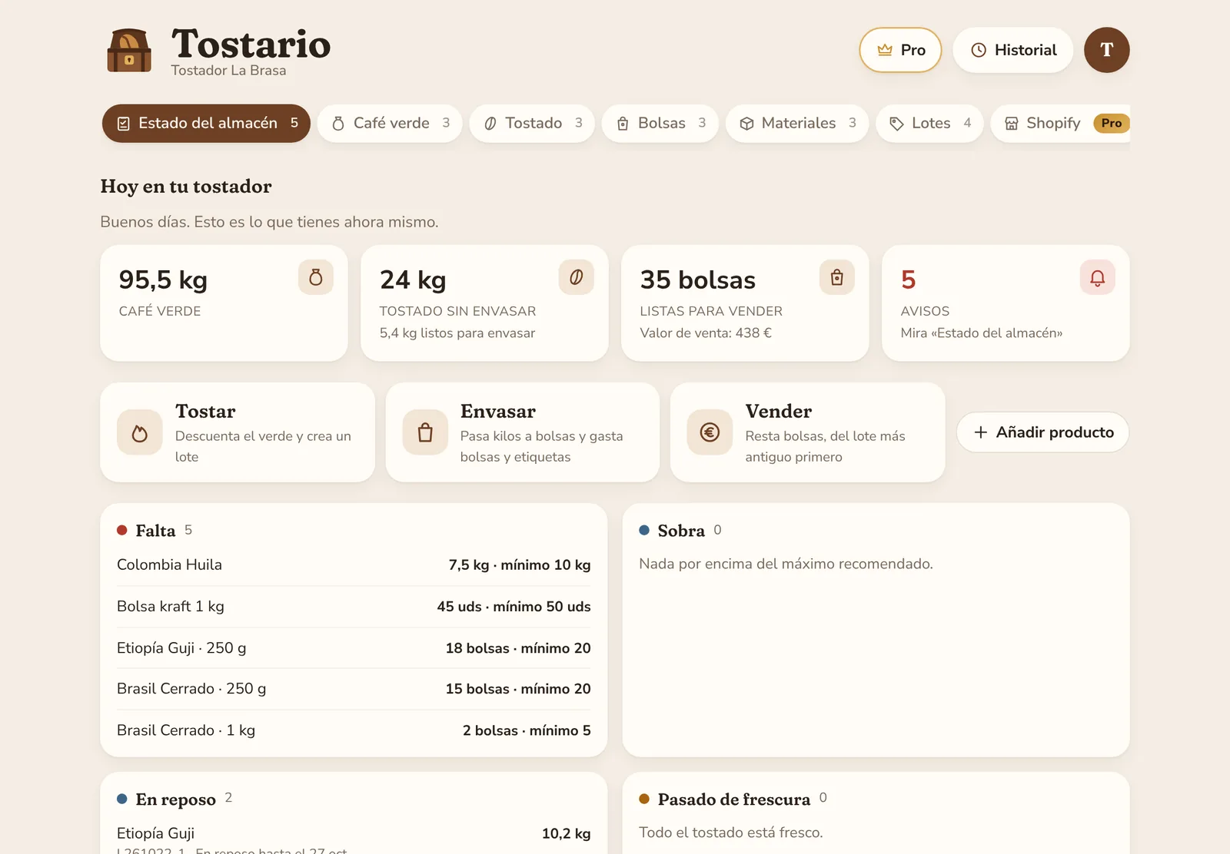Viewport: 1230px width, 854px height.
Task: Start the Tostar action card
Action: tap(238, 432)
